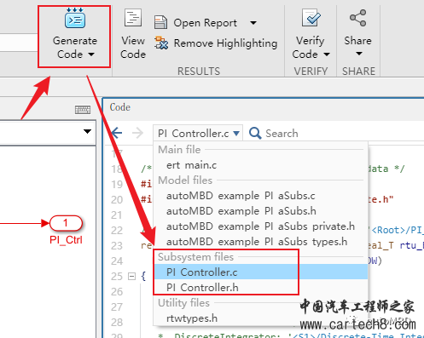
Task: Collapse the code fold at line 25
Action: pos(131,276)
